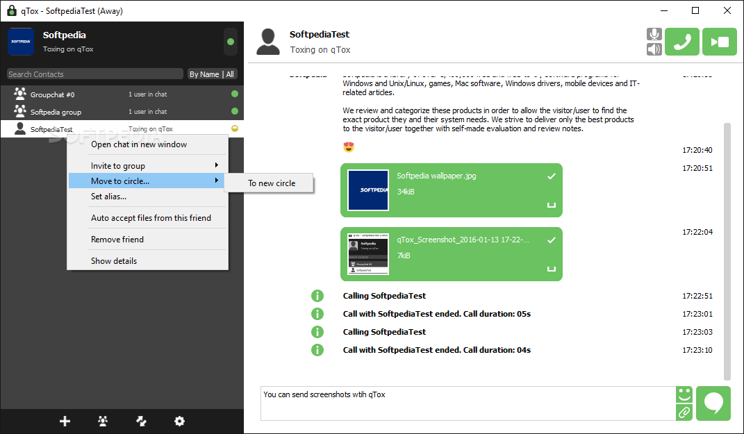
Task: Send the message with the speech bubble button
Action: 713,403
